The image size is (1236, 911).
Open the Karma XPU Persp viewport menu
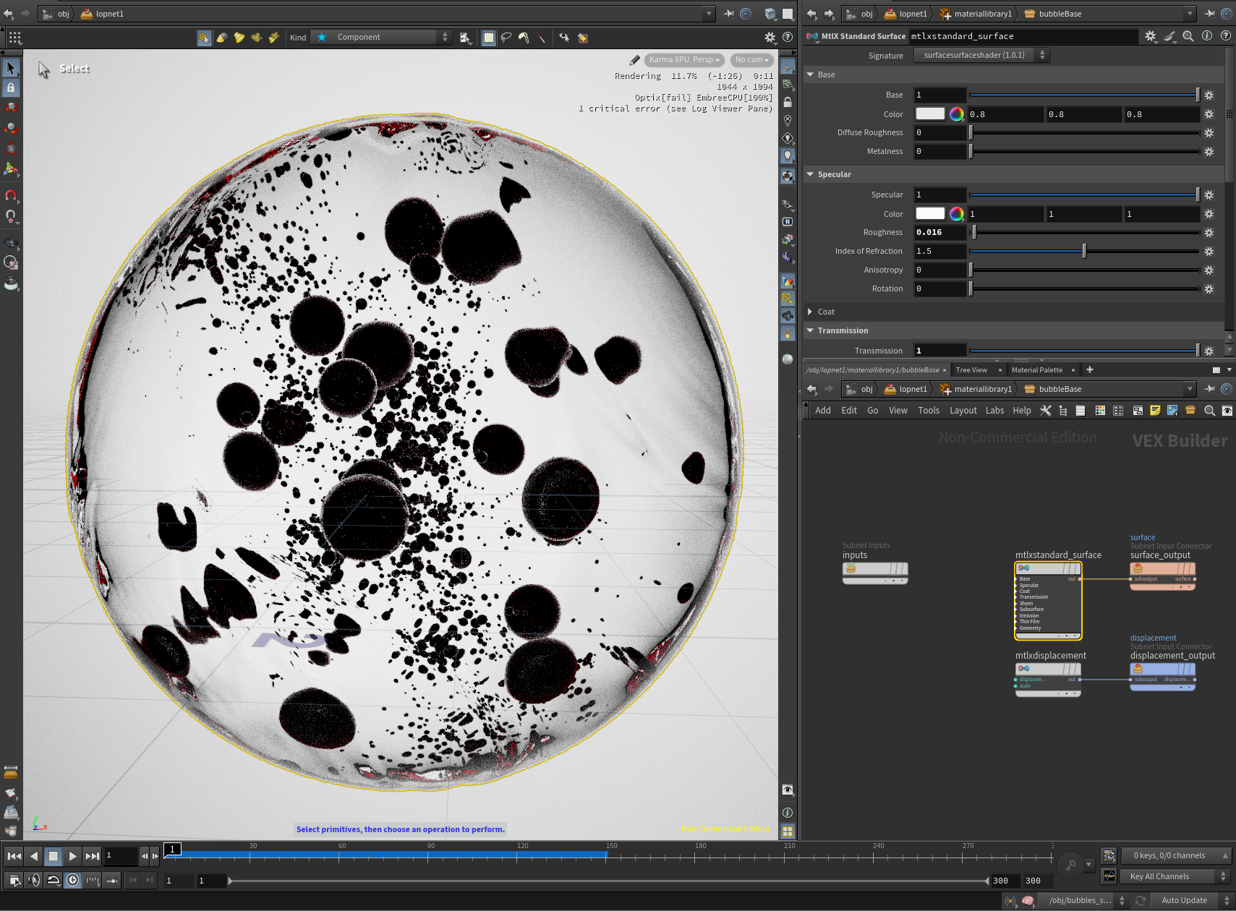683,60
